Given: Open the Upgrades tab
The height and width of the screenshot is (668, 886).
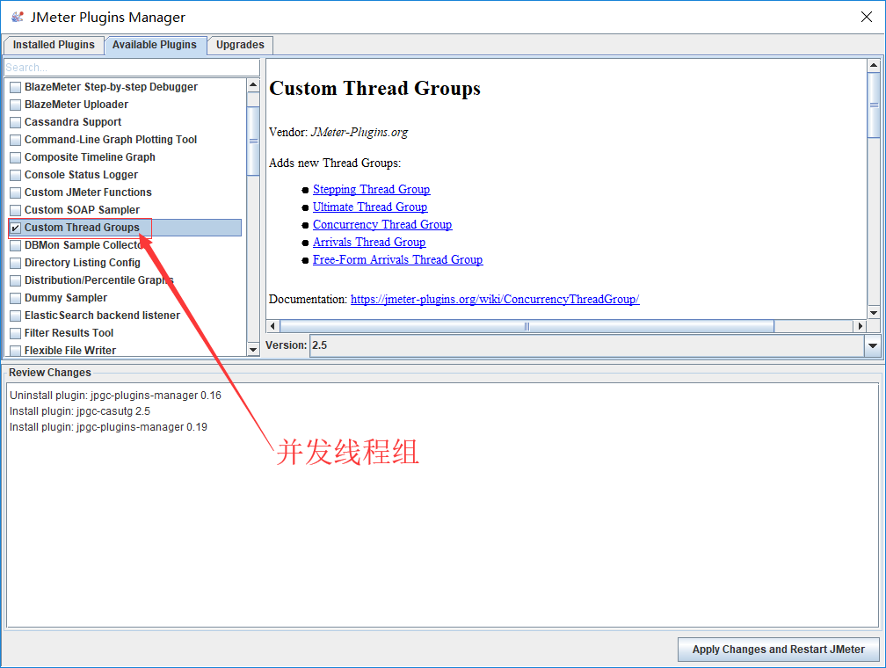Looking at the screenshot, I should pos(240,45).
